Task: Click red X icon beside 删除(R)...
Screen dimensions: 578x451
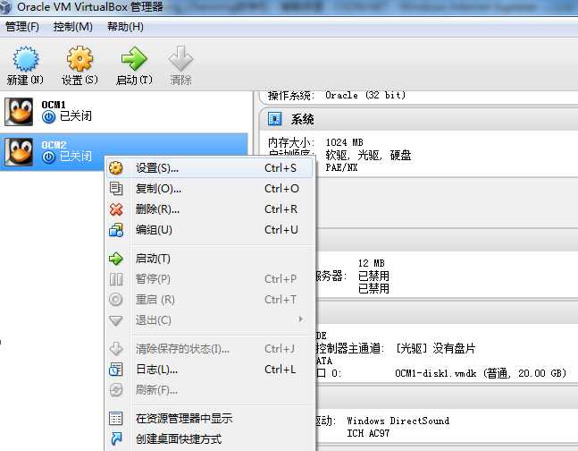Action: coord(116,209)
